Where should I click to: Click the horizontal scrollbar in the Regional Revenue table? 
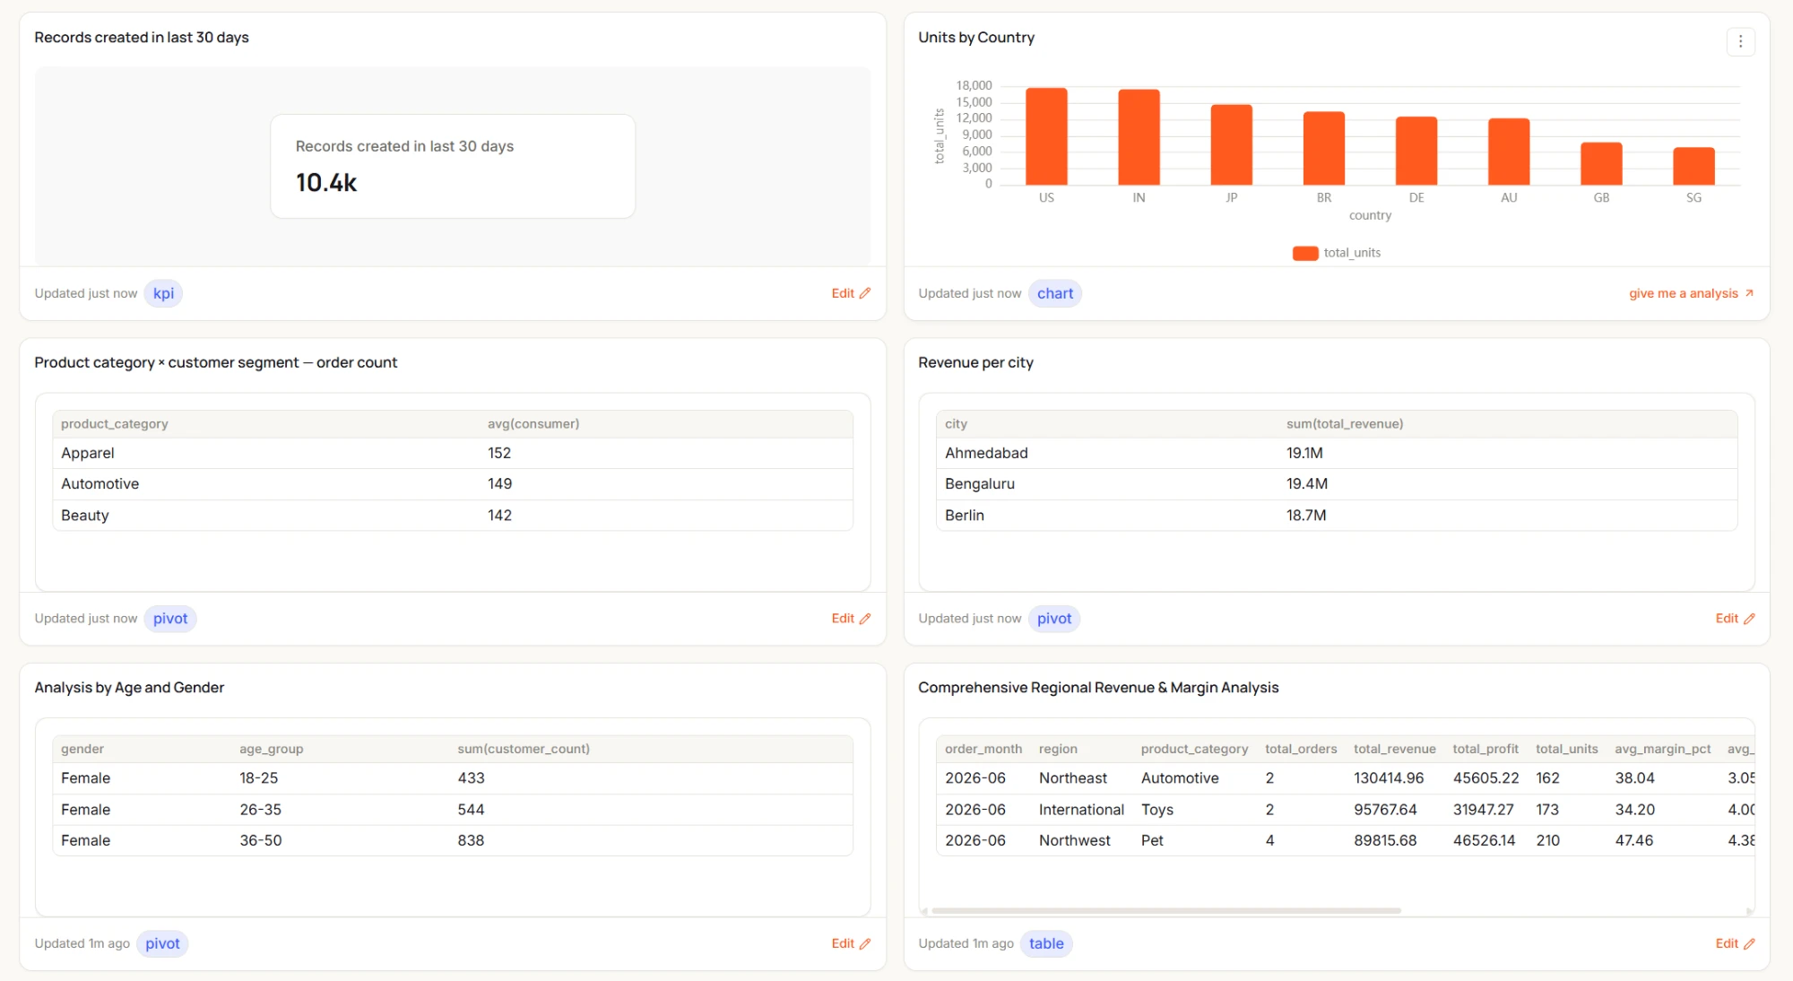click(x=1165, y=910)
